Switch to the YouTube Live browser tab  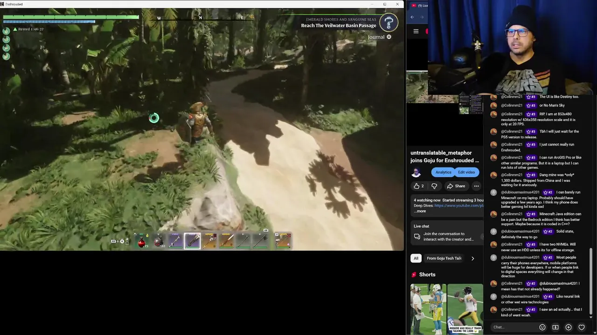tap(420, 6)
